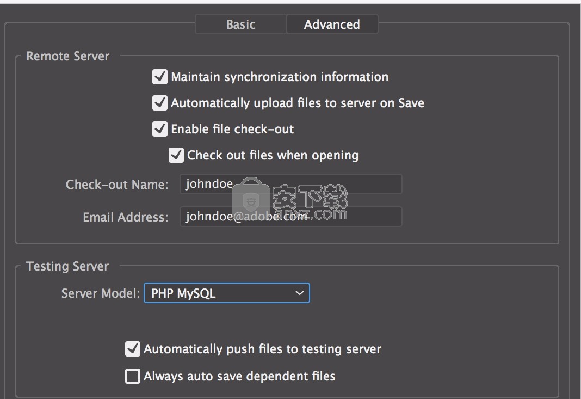The height and width of the screenshot is (399, 581).
Task: Enable Always auto save dependent files
Action: (133, 376)
